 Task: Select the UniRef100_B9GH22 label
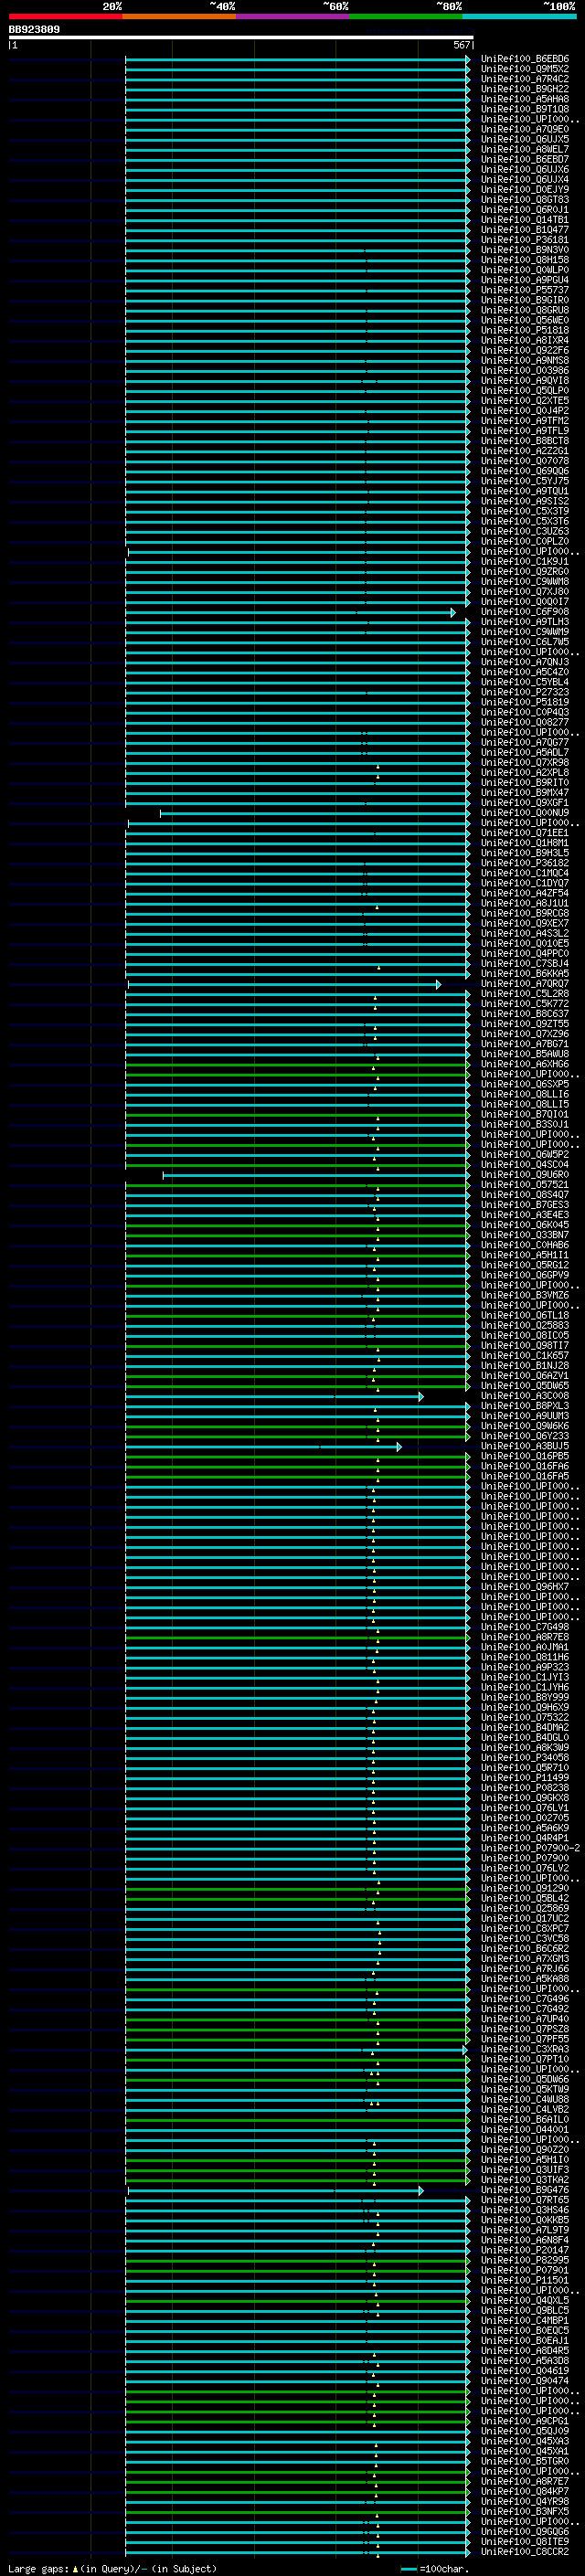coord(525,89)
